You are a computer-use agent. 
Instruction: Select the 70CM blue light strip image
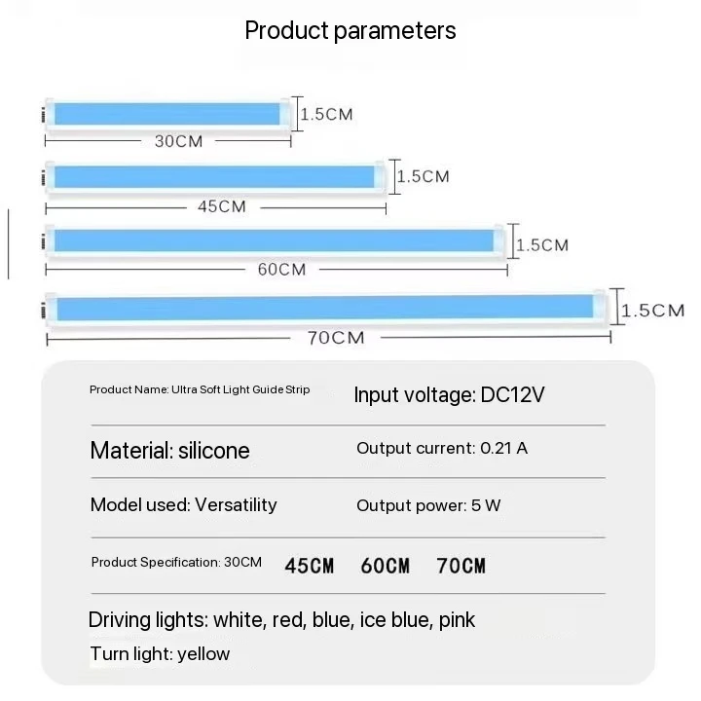coord(324,309)
